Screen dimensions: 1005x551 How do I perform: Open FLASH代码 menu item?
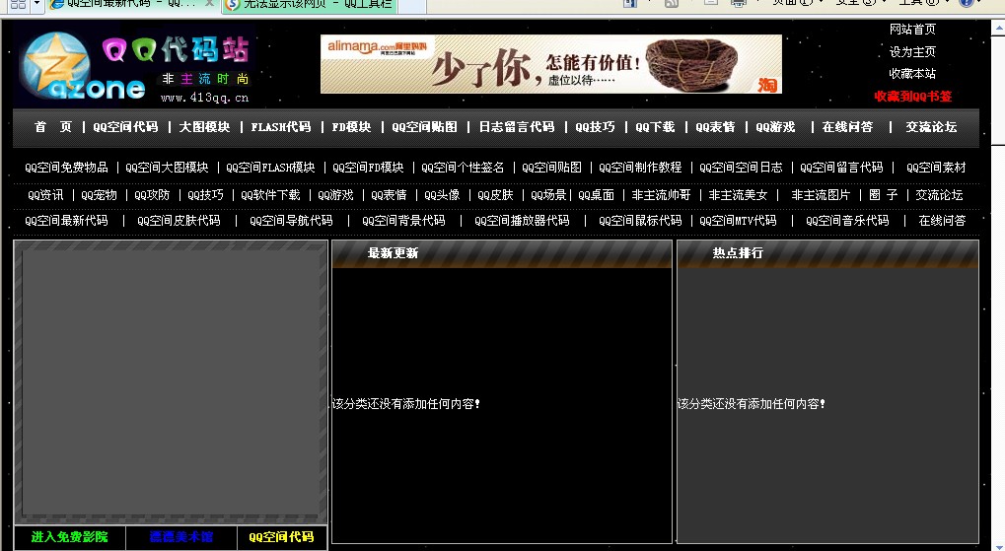click(281, 127)
